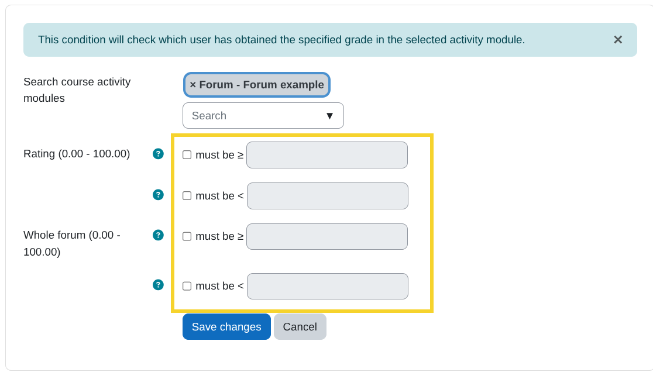Open help for Rating 'must be <' condition
653x379 pixels.
click(x=158, y=195)
